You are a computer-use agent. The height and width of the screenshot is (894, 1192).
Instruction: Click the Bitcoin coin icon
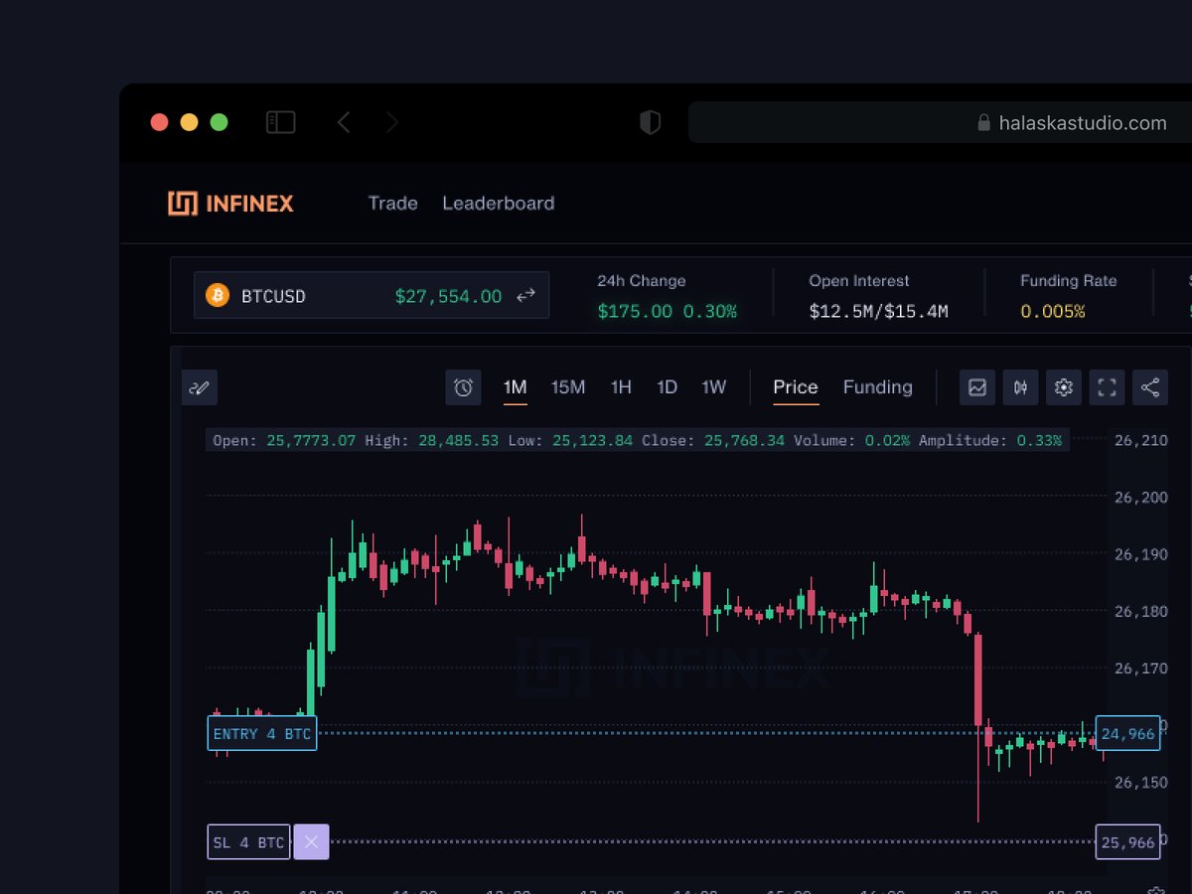tap(217, 296)
